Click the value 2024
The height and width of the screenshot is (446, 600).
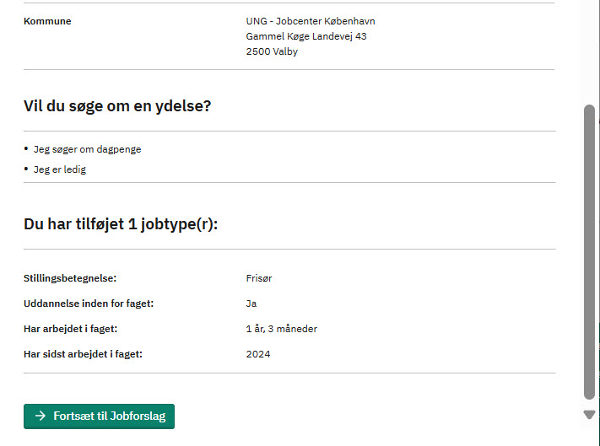coord(258,354)
